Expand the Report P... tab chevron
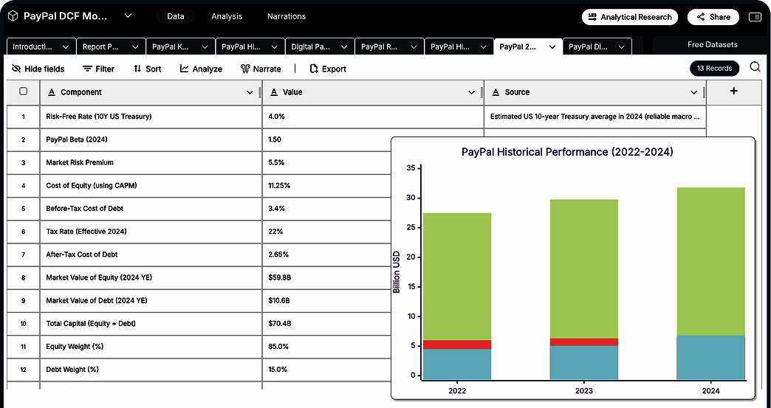The width and height of the screenshot is (771, 408). click(135, 46)
